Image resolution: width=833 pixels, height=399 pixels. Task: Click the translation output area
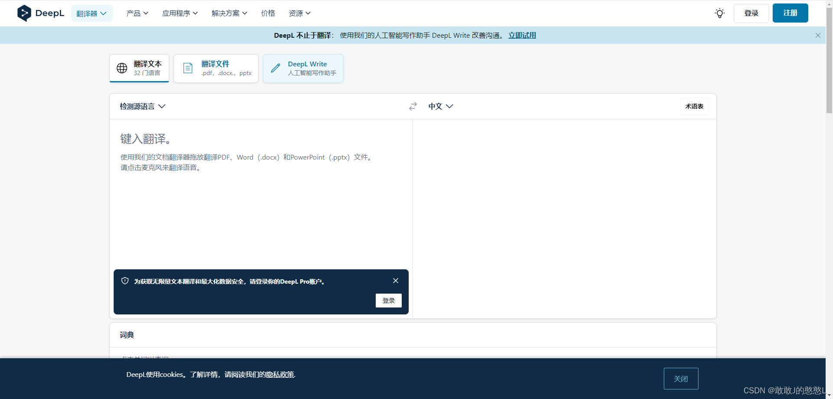click(x=564, y=219)
